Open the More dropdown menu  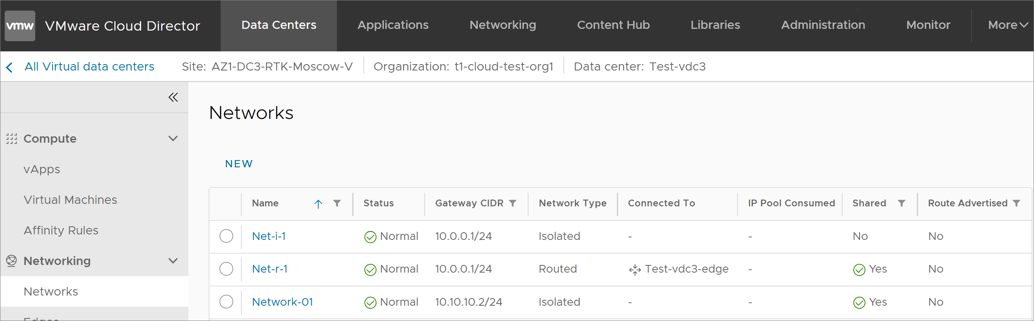[1008, 25]
